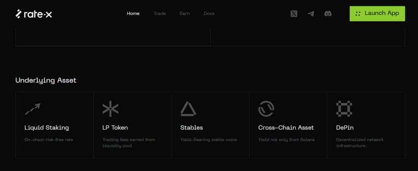This screenshot has height=171, width=418.
Task: Select the LP Token card title
Action: pyautogui.click(x=115, y=128)
